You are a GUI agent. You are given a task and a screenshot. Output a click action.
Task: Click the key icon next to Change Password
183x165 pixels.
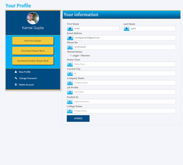tap(16, 78)
